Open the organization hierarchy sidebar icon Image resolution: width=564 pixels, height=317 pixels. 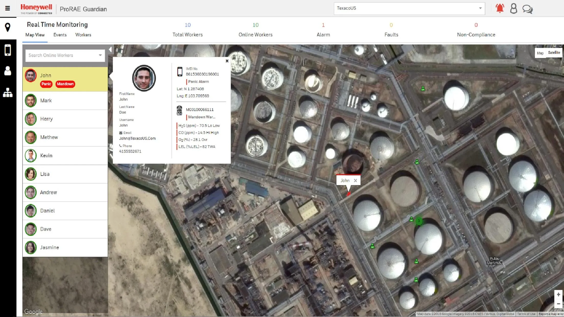(x=8, y=92)
